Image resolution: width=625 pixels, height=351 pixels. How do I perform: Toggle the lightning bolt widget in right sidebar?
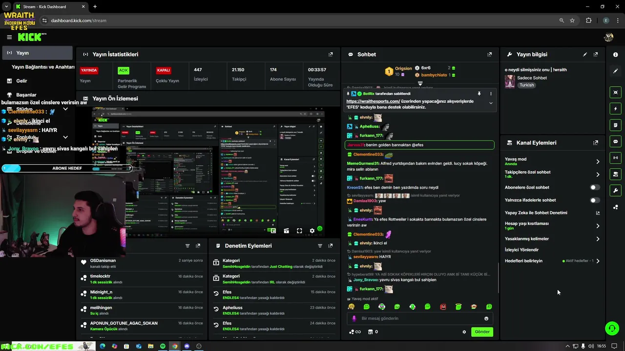tap(616, 109)
